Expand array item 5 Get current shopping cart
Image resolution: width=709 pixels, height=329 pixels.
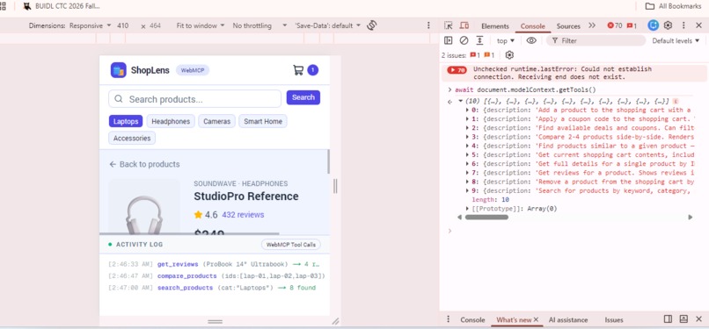pyautogui.click(x=468, y=154)
